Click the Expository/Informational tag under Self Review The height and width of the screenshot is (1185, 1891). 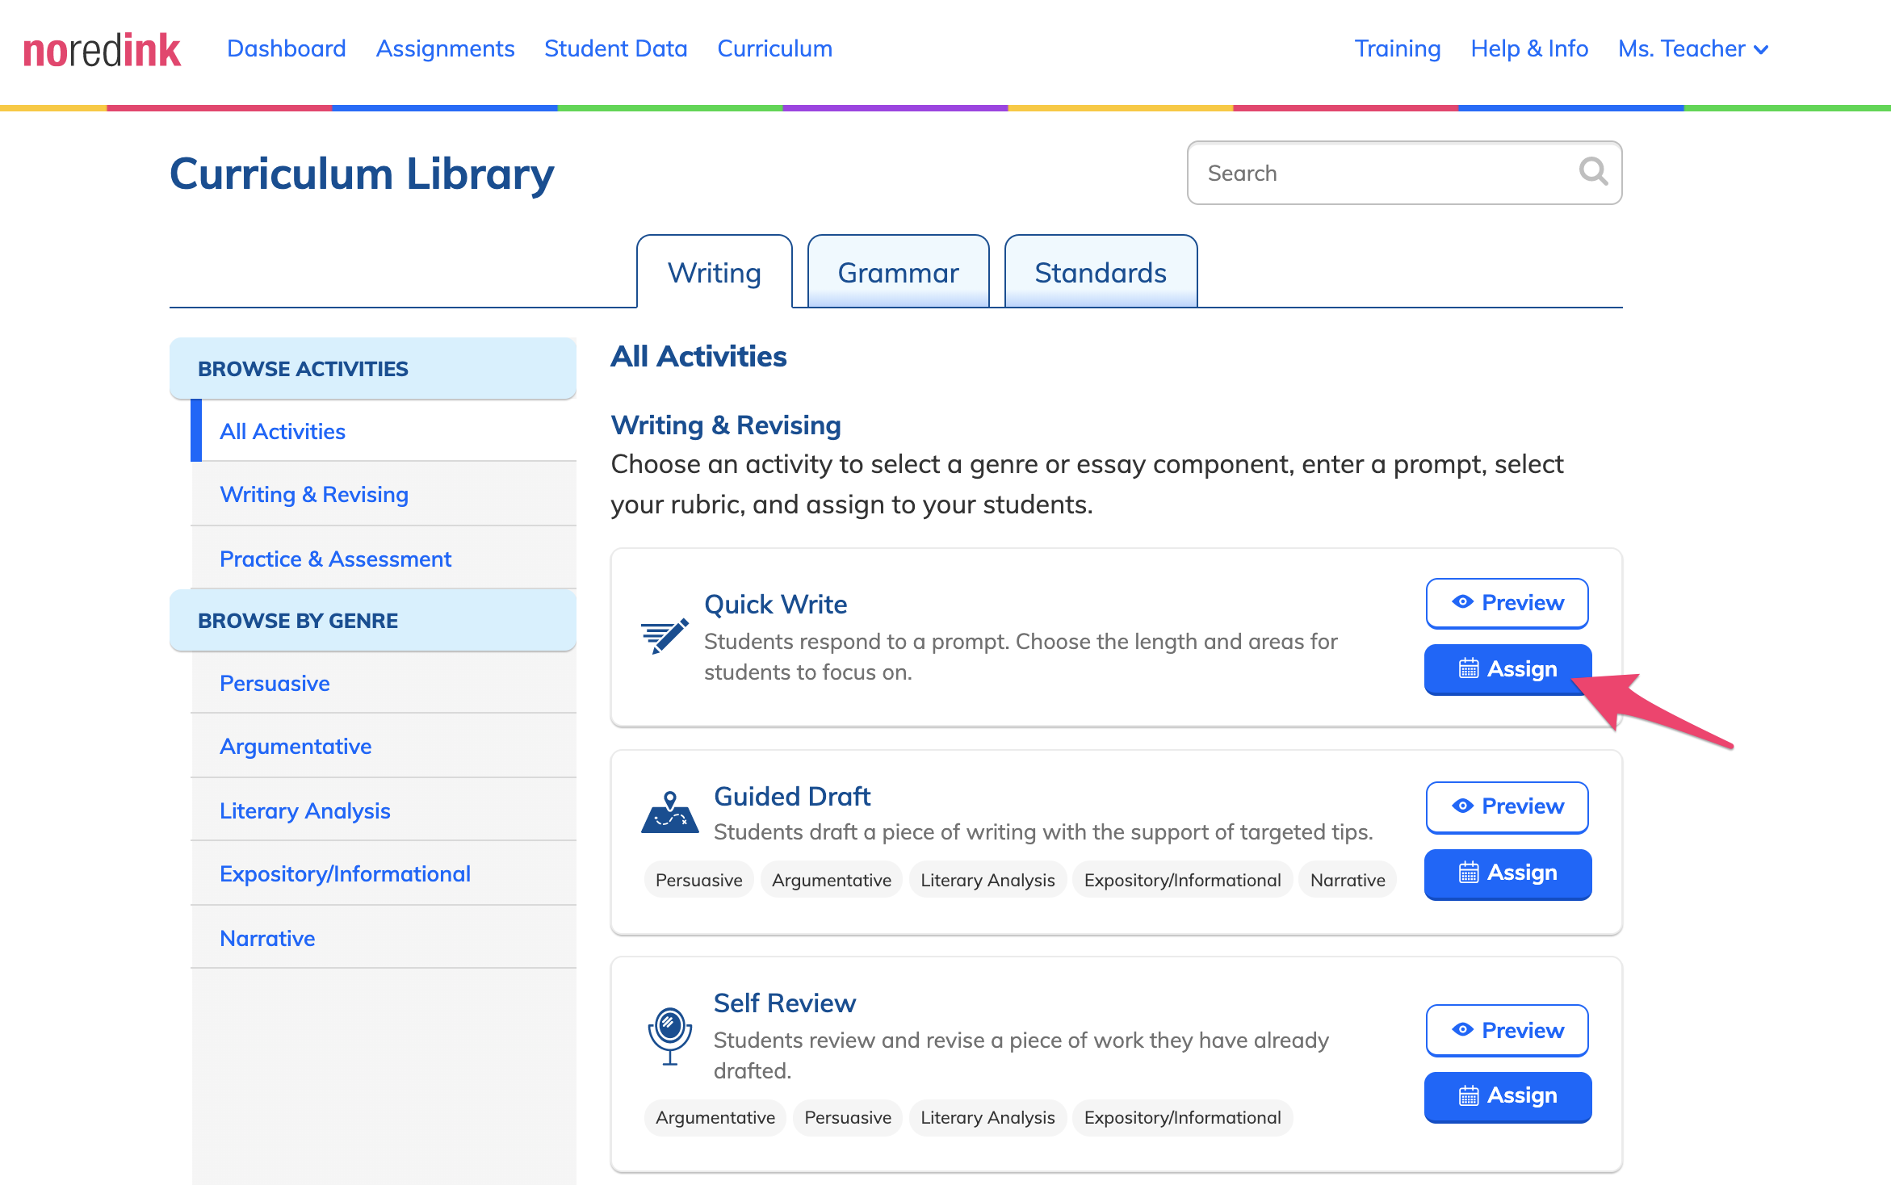1182,1117
